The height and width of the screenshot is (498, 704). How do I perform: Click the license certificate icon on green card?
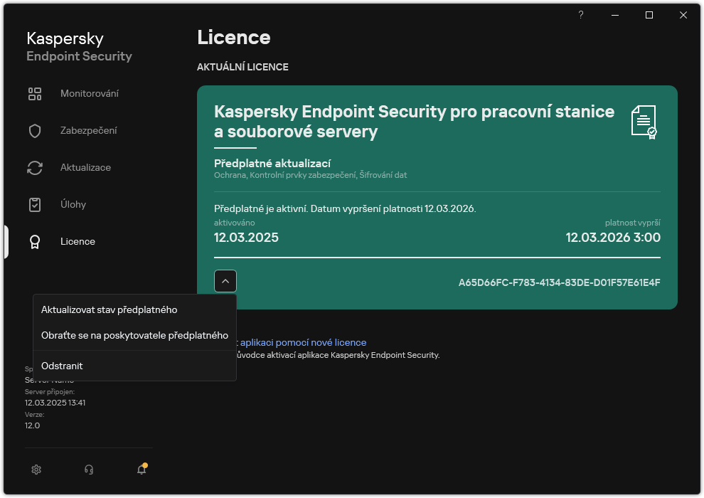[x=644, y=122]
